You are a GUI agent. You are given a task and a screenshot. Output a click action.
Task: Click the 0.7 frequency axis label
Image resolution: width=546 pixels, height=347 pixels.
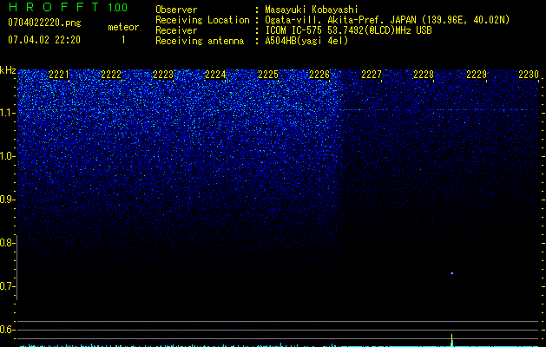8,286
